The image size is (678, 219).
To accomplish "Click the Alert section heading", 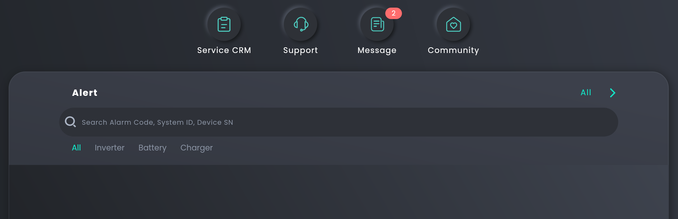I will click(85, 93).
